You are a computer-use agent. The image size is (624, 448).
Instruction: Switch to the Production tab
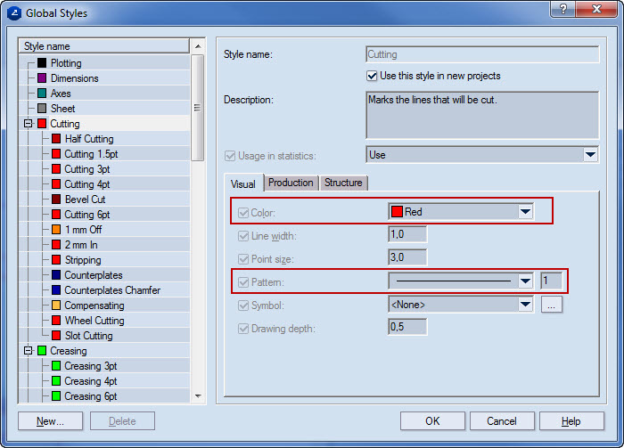click(x=291, y=183)
